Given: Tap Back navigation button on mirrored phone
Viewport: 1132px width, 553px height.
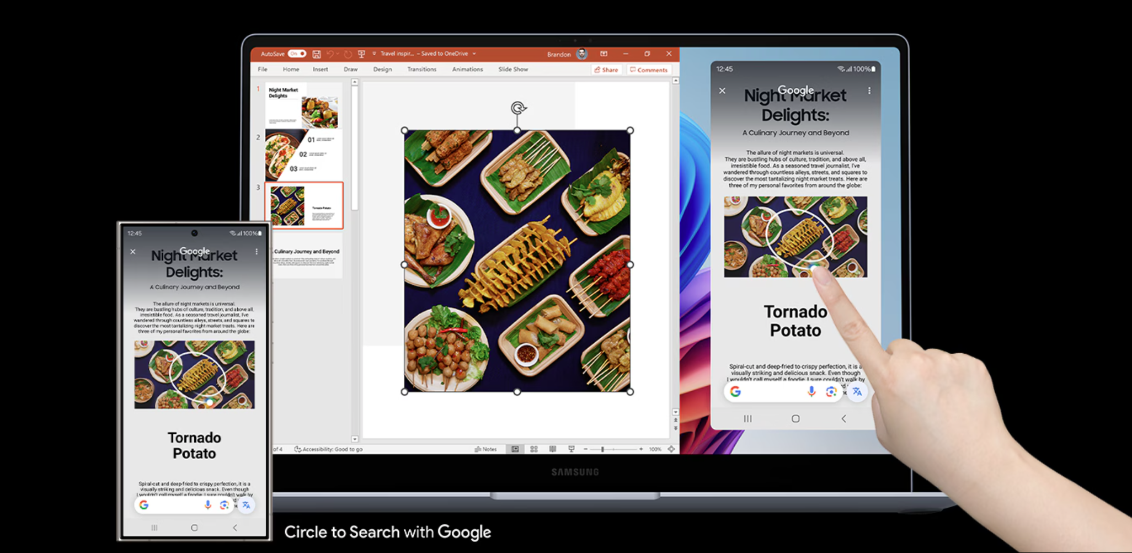Looking at the screenshot, I should pos(843,418).
